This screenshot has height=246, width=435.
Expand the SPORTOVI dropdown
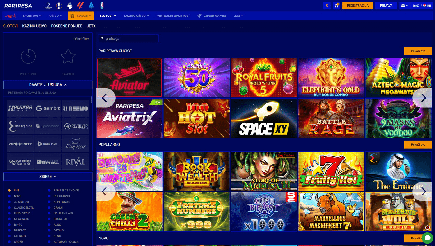(32, 15)
